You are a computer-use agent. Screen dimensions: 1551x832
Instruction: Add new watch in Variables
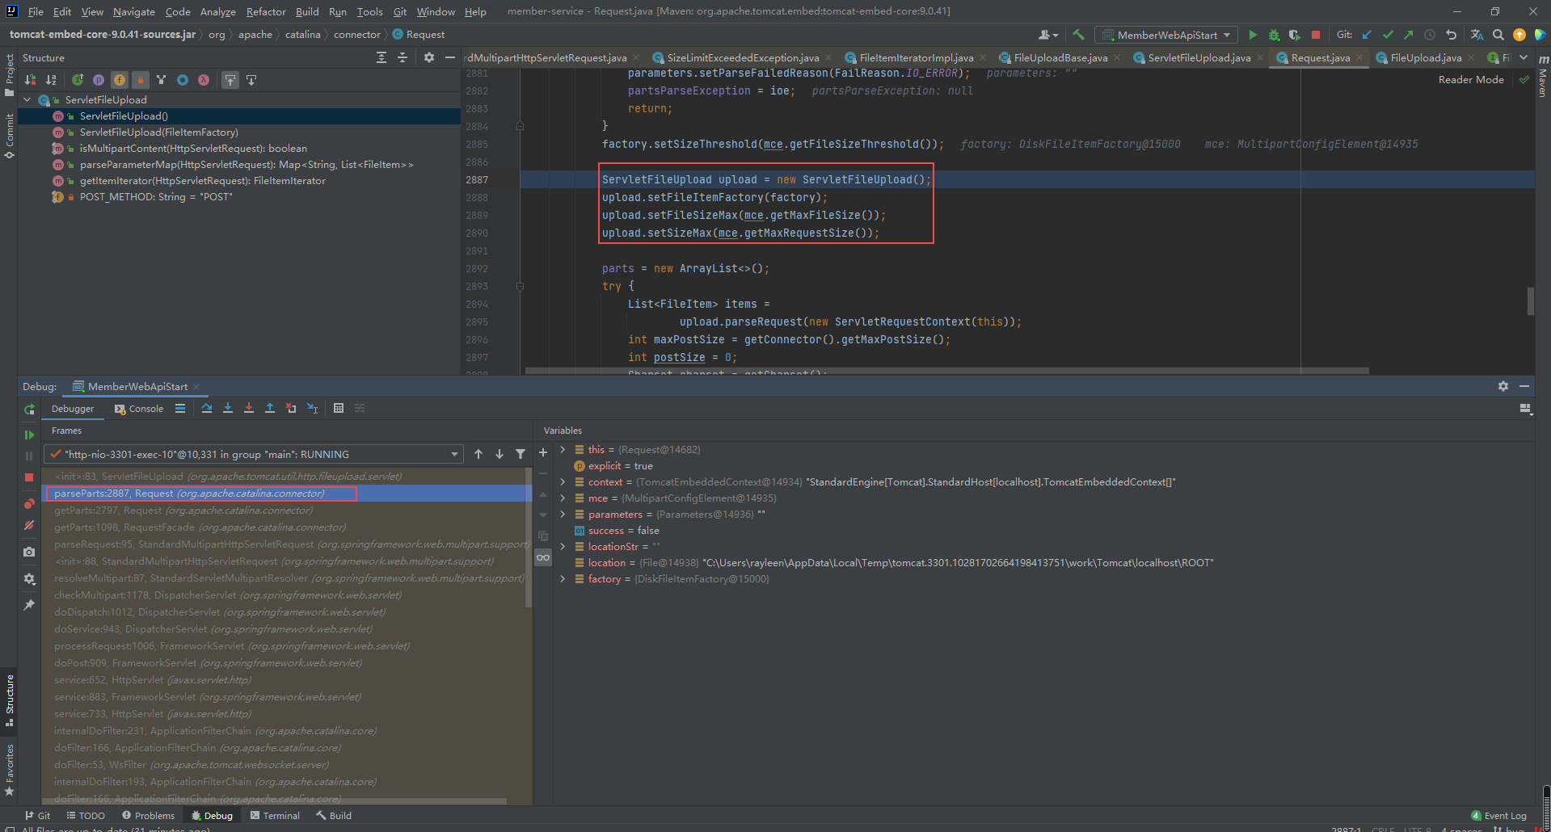[x=543, y=453]
